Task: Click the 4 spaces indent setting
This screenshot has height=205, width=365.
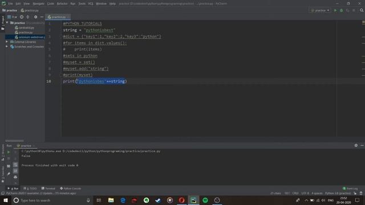Action: [x=317, y=194]
